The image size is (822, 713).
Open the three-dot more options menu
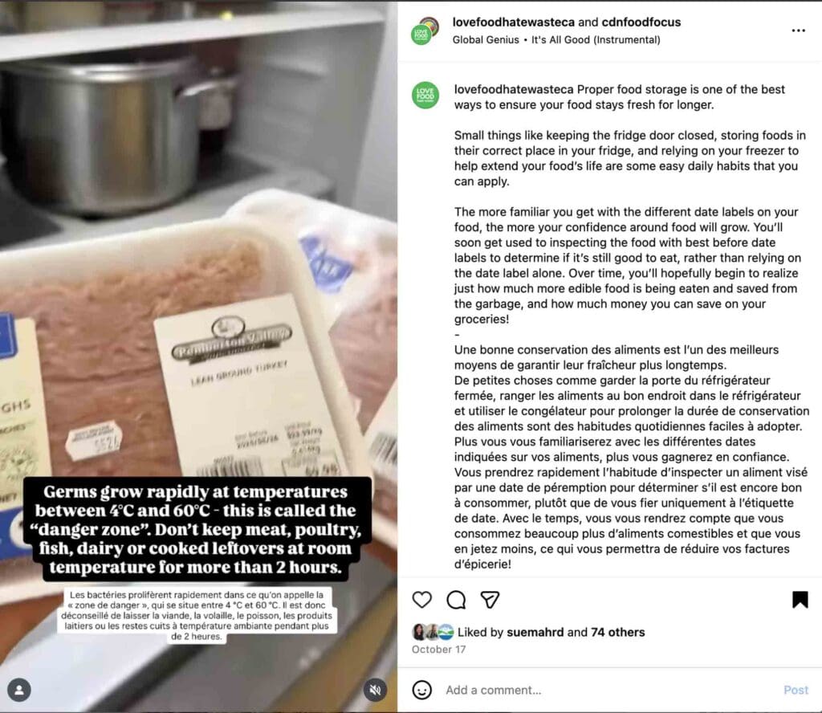click(x=798, y=31)
